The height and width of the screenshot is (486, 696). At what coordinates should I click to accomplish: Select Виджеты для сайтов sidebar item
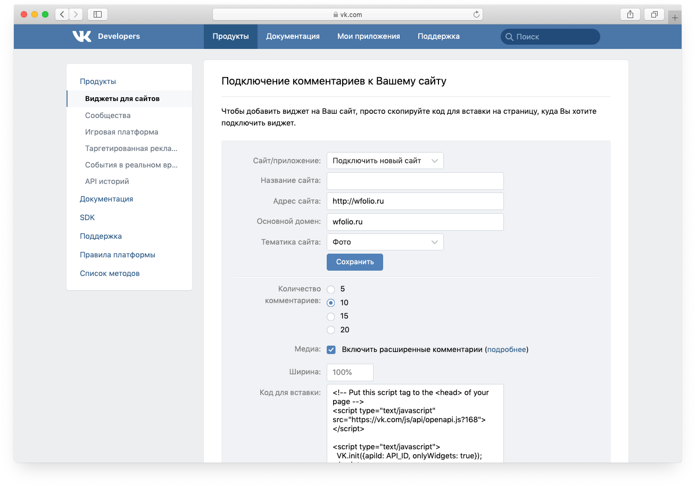pos(129,98)
